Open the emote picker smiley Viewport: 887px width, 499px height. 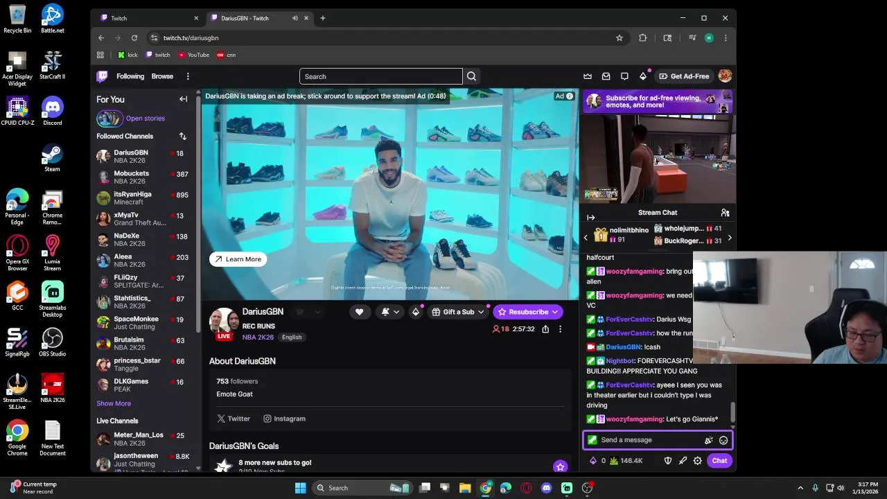point(723,440)
